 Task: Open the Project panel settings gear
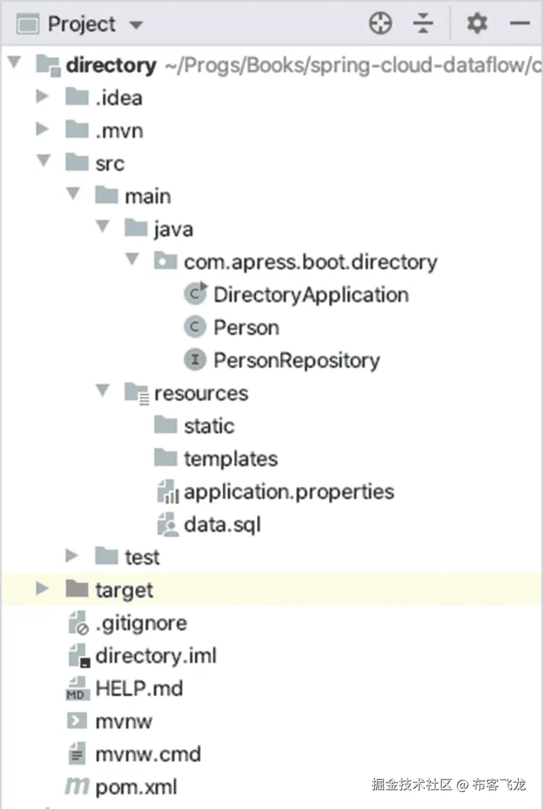point(476,24)
